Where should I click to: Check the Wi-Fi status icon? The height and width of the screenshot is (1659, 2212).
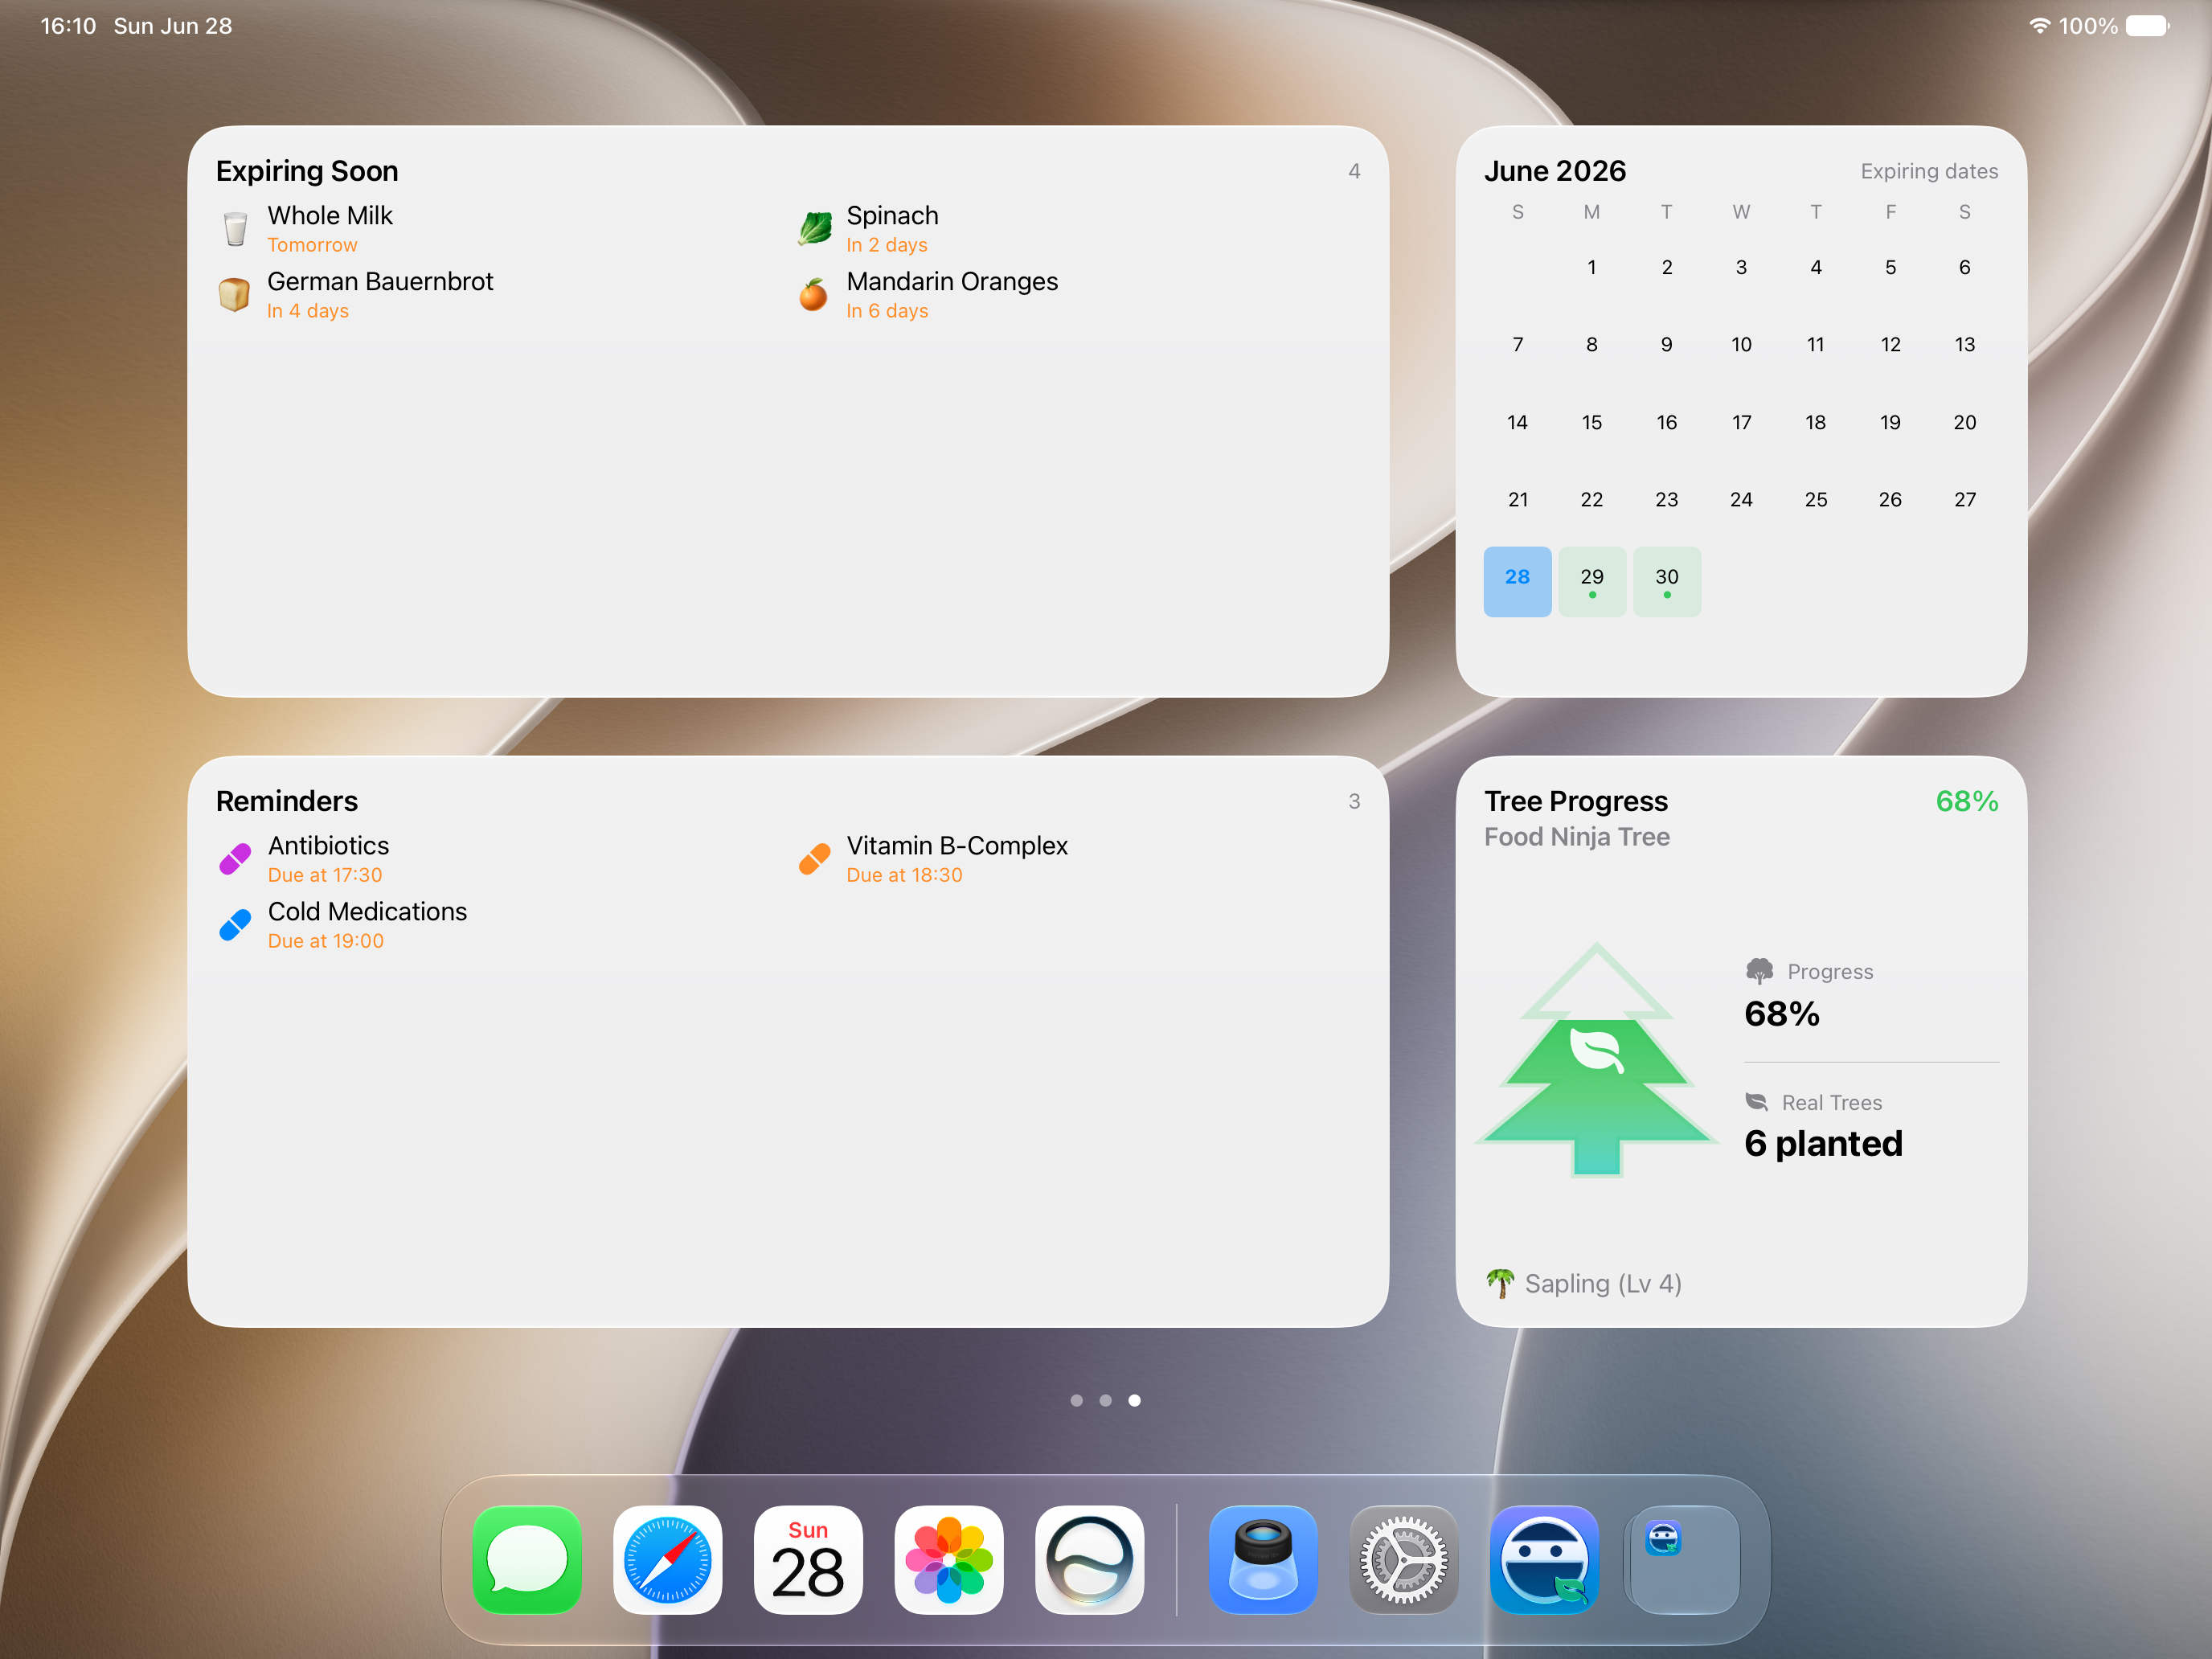[2040, 26]
